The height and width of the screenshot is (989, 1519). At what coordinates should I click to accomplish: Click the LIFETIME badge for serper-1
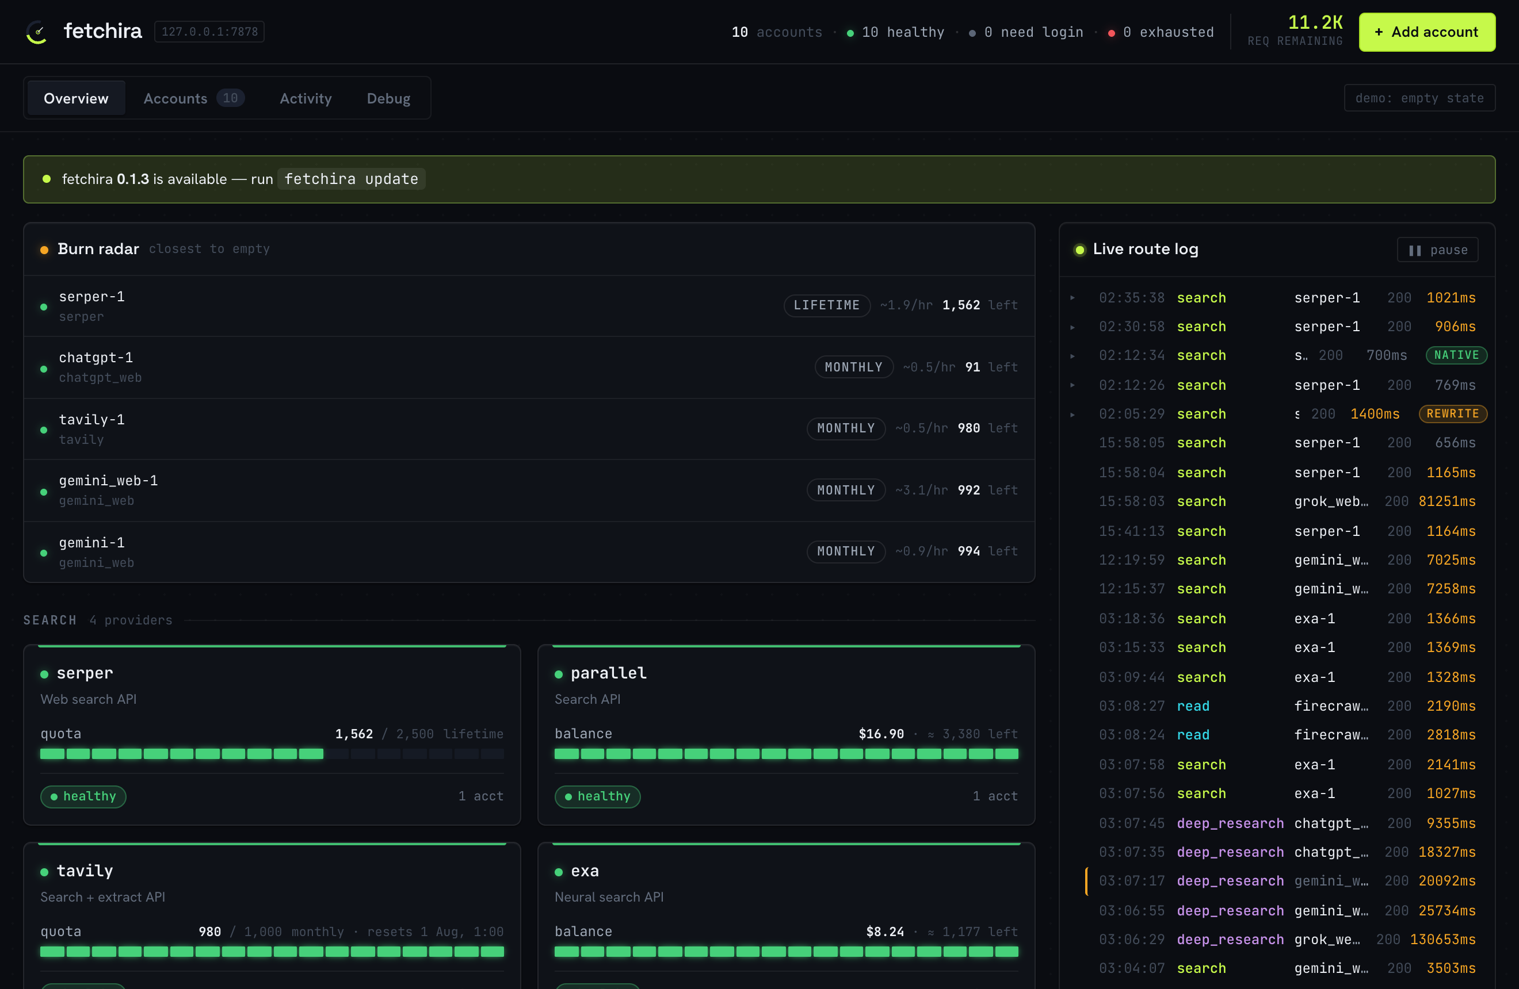(x=826, y=305)
